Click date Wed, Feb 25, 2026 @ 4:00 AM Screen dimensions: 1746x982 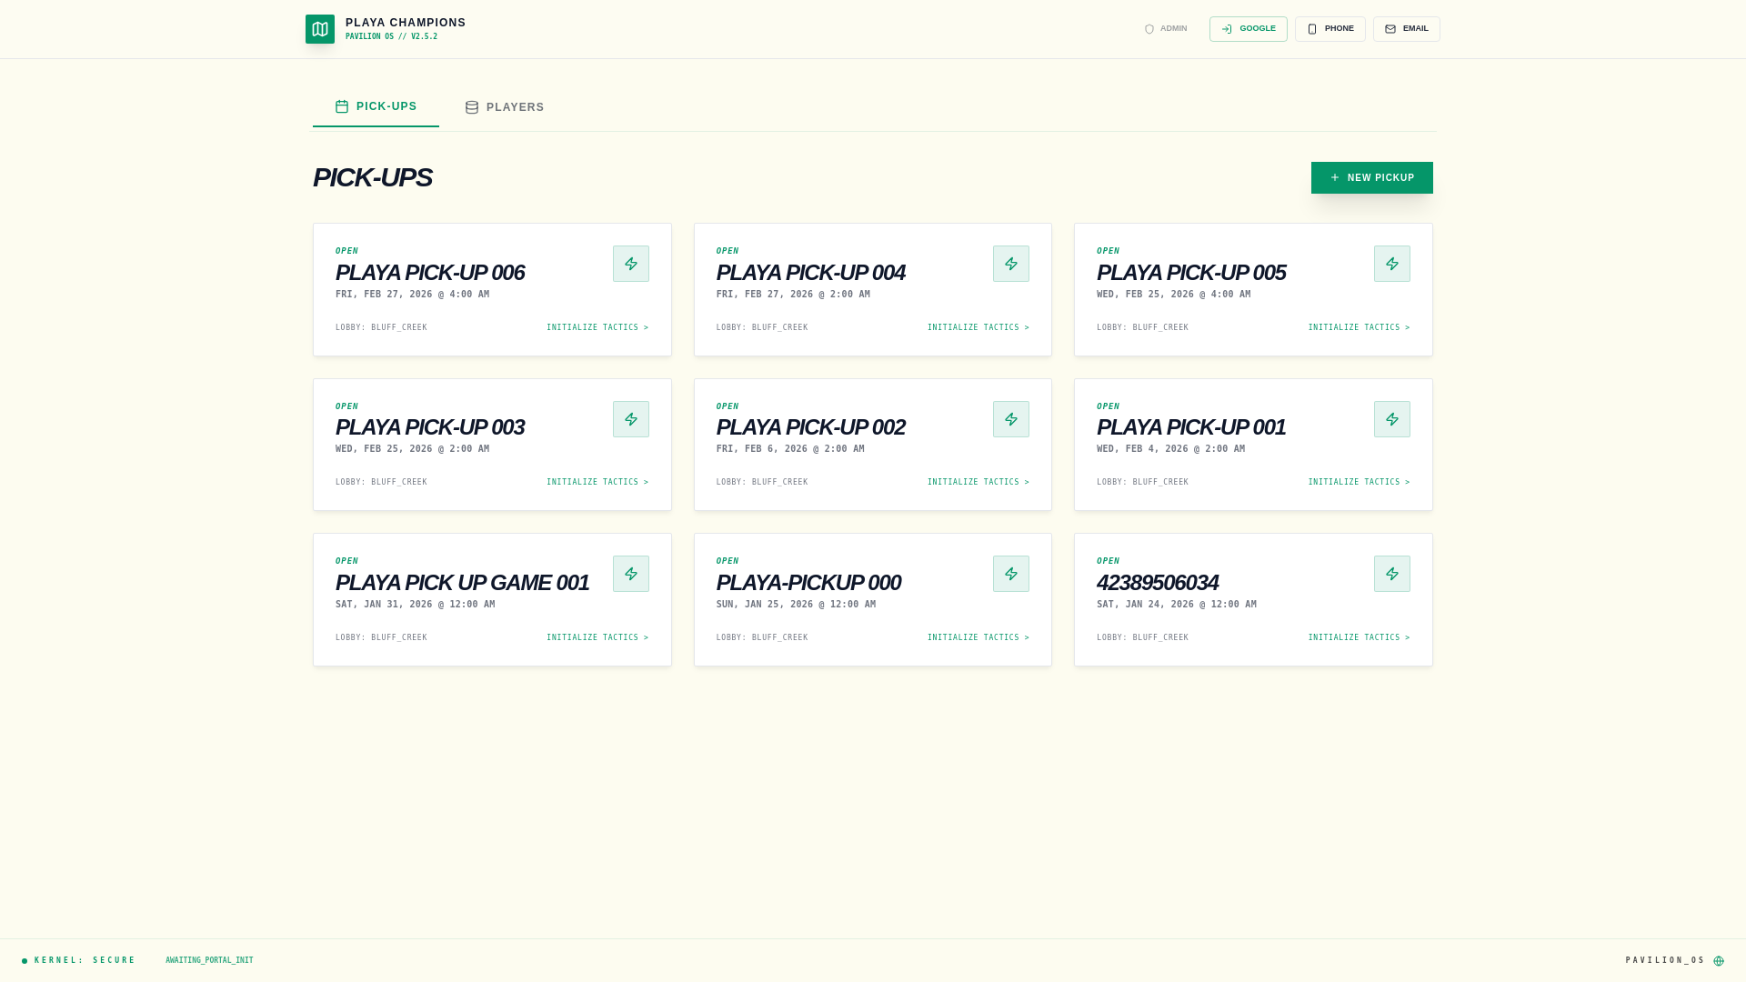tap(1173, 295)
